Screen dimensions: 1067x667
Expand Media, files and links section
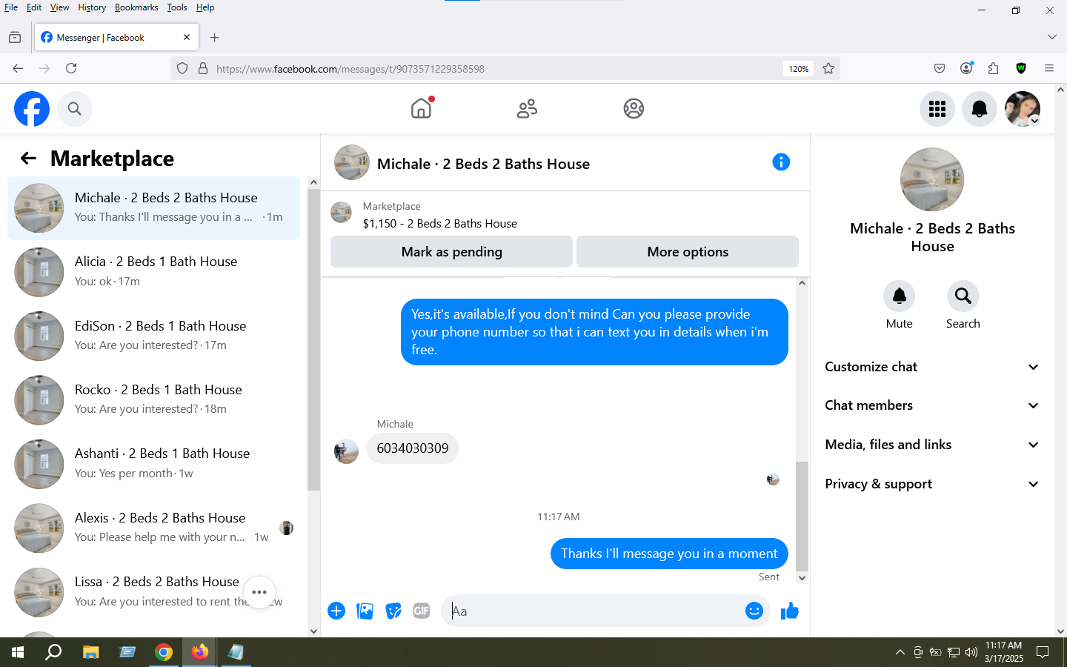(x=932, y=445)
